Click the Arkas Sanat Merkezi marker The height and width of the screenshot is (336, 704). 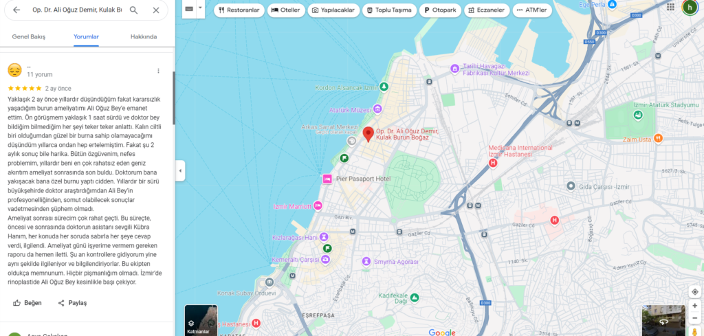coord(351,141)
